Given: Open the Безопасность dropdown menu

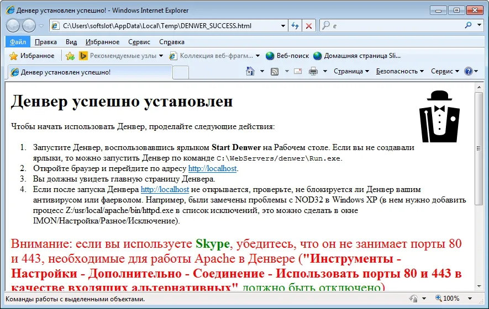Looking at the screenshot, I should (400, 71).
